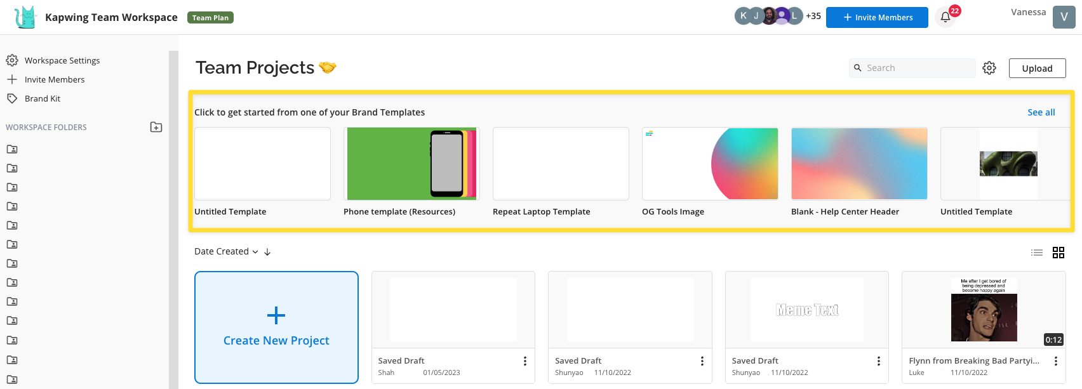The image size is (1082, 389).
Task: Open the notifications bell icon
Action: (945, 17)
